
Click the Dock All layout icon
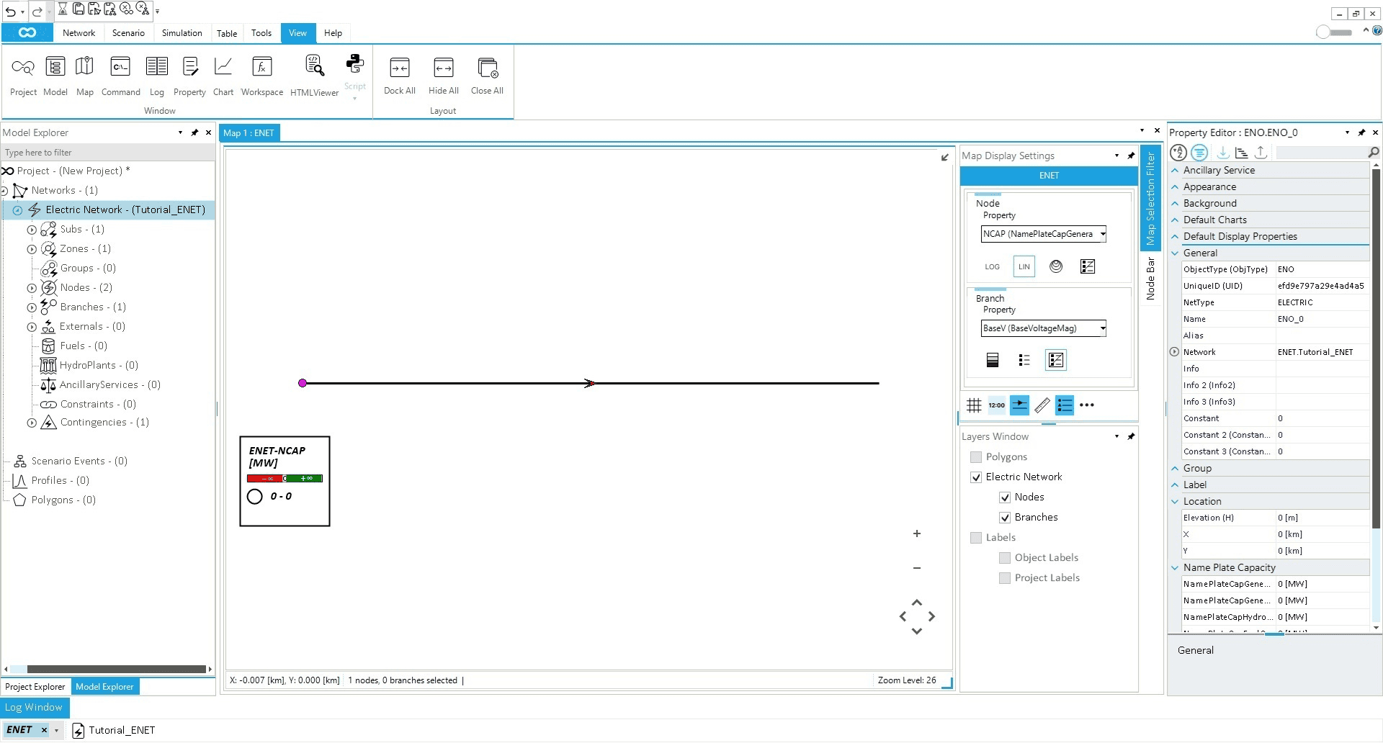(x=399, y=76)
